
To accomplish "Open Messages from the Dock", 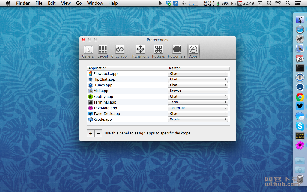I will 300,116.
